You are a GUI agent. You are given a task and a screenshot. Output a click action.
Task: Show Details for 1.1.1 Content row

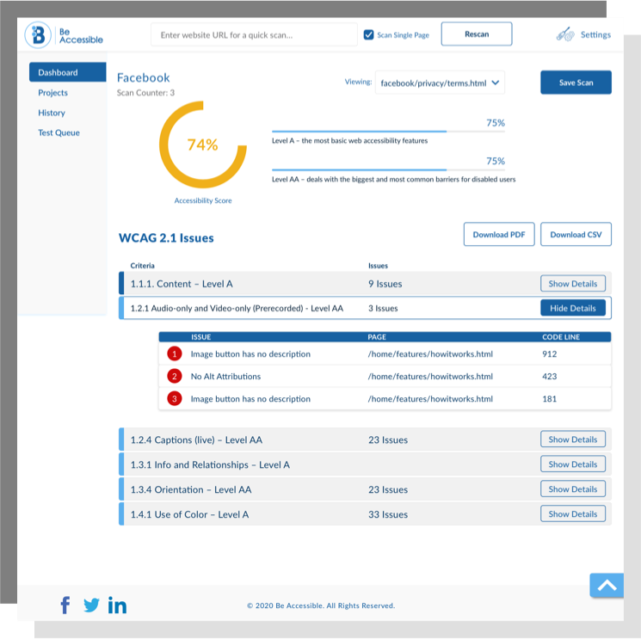point(573,284)
